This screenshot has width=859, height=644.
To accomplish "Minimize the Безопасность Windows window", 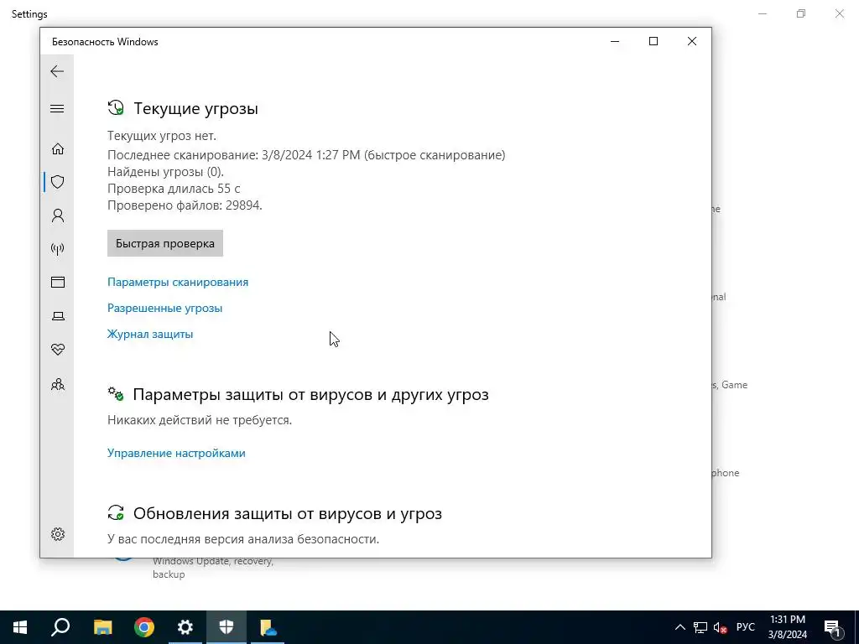I will point(615,41).
